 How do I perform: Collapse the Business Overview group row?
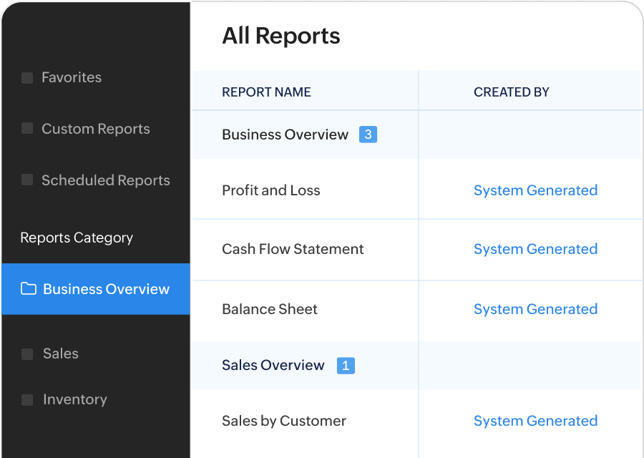click(417, 135)
